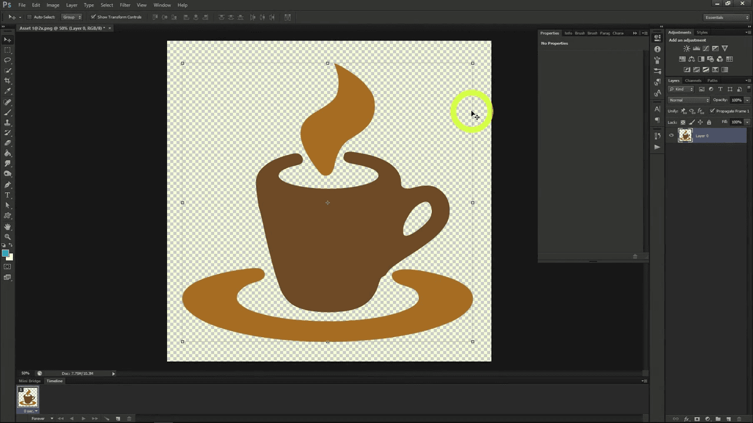Open the Filter menu
This screenshot has width=753, height=423.
click(x=125, y=5)
